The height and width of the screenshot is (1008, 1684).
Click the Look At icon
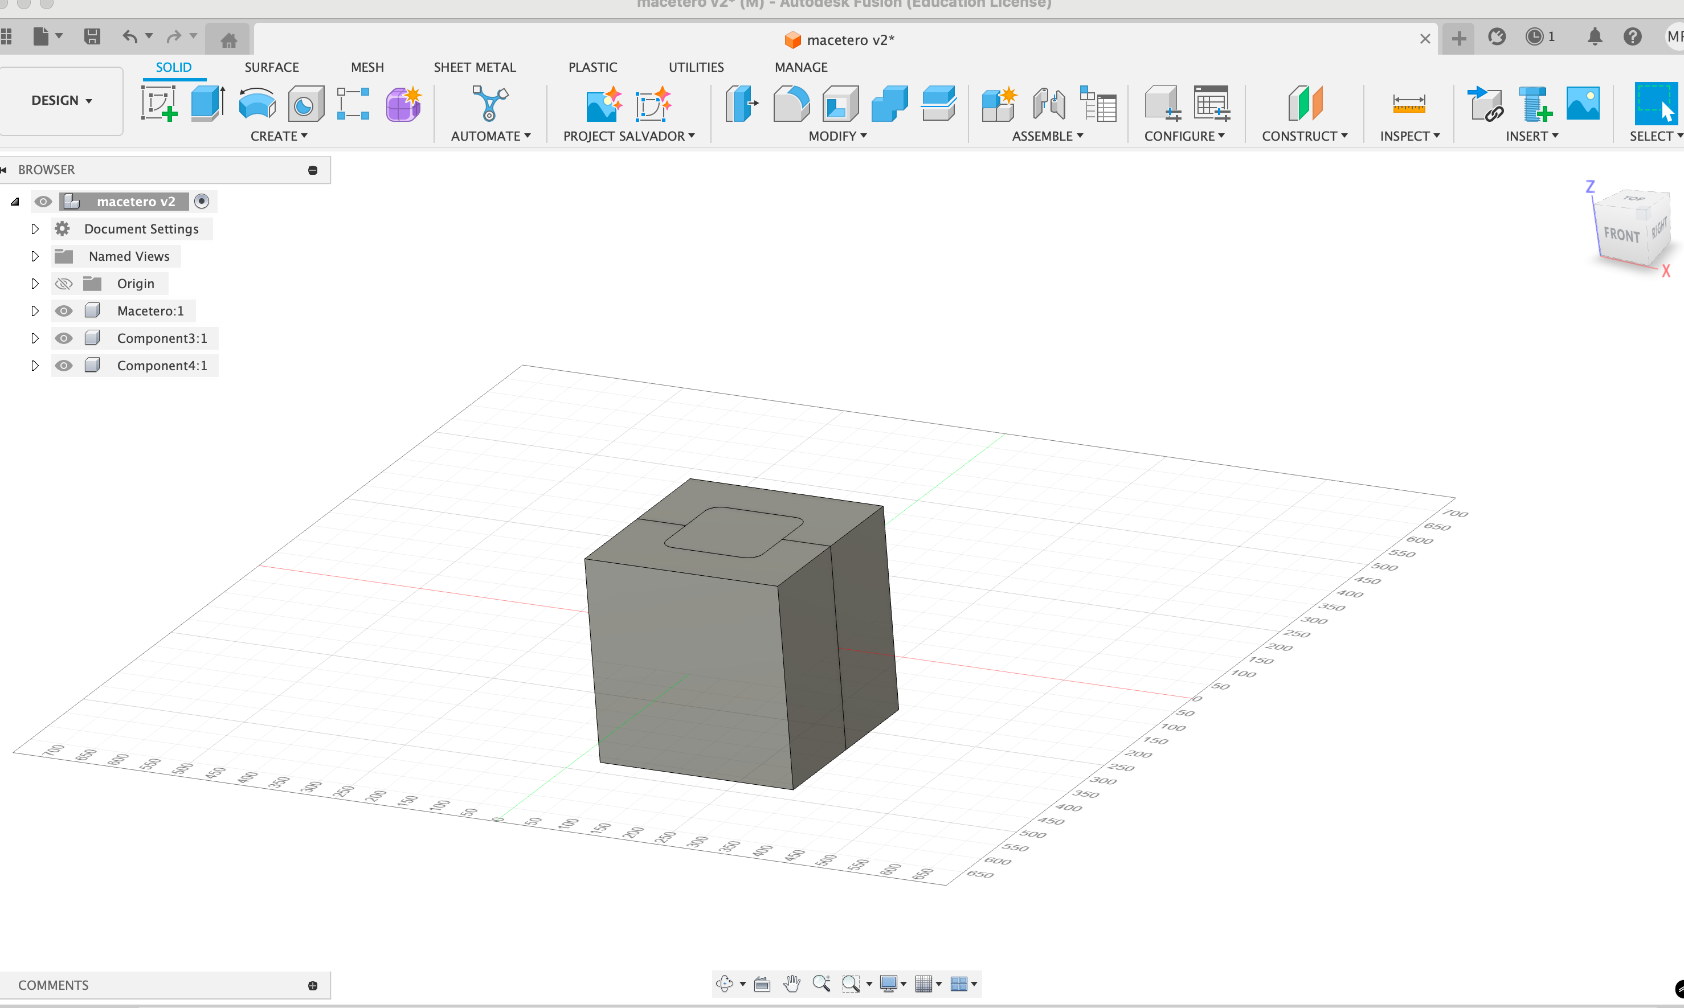(762, 984)
